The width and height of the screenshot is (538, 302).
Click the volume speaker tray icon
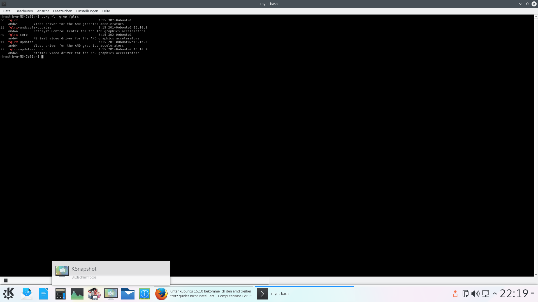[475, 294]
